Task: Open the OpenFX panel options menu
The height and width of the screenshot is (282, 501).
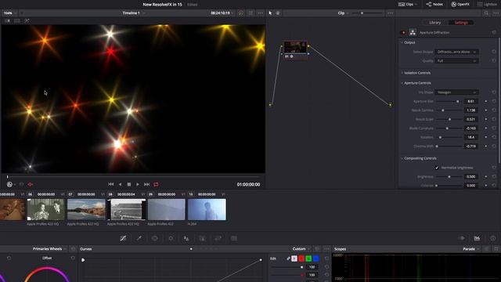Action: (496, 13)
